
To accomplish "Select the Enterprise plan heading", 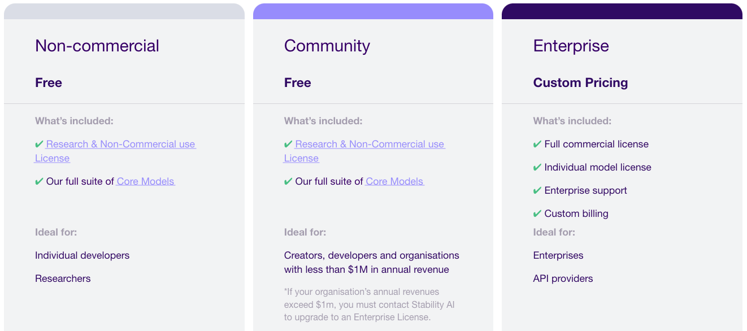I will coord(571,46).
